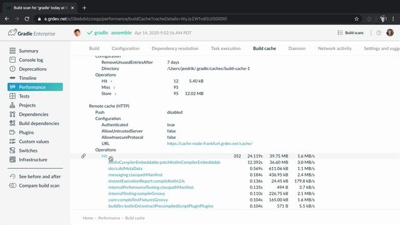Click the build author avatar beside gradle
This screenshot has width=400, height=225.
pyautogui.click(x=77, y=32)
